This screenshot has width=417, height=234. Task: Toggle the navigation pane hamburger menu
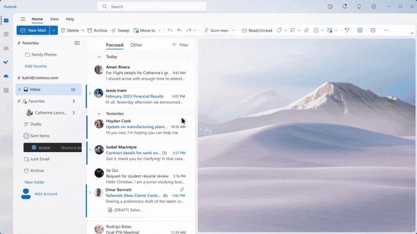click(23, 19)
